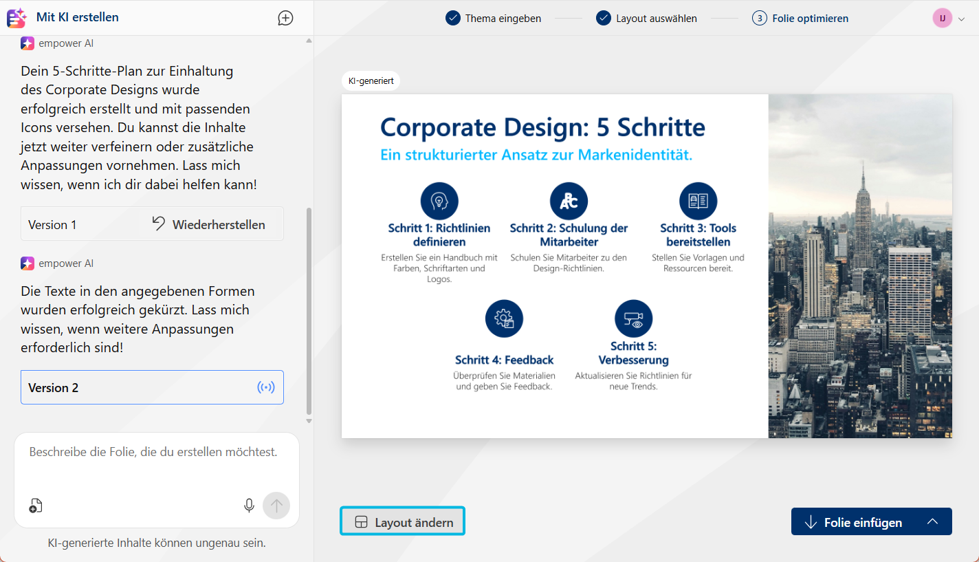Click the city skyline image on slide
Viewport: 979px width, 562px height.
tap(860, 266)
